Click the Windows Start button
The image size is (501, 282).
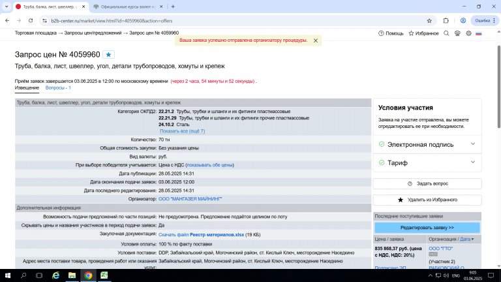click(x=8, y=275)
